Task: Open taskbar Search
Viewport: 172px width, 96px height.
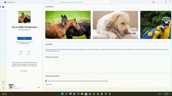Action: pos(66,94)
